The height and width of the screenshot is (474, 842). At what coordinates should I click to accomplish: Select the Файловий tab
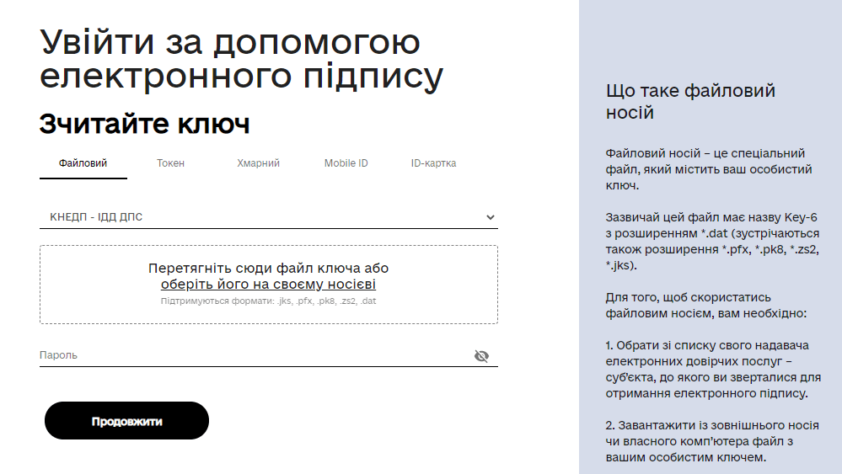click(83, 163)
